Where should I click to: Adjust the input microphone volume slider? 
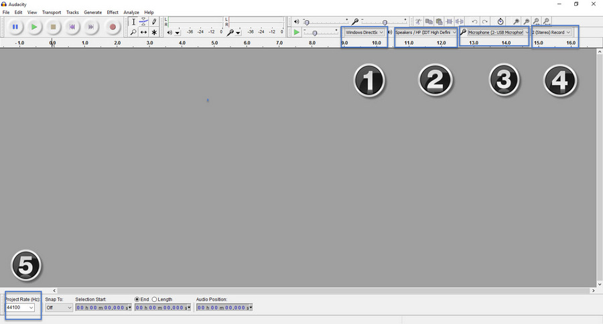tap(384, 22)
